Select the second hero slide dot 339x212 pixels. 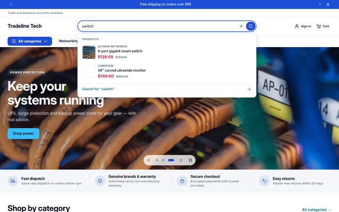tap(163, 160)
